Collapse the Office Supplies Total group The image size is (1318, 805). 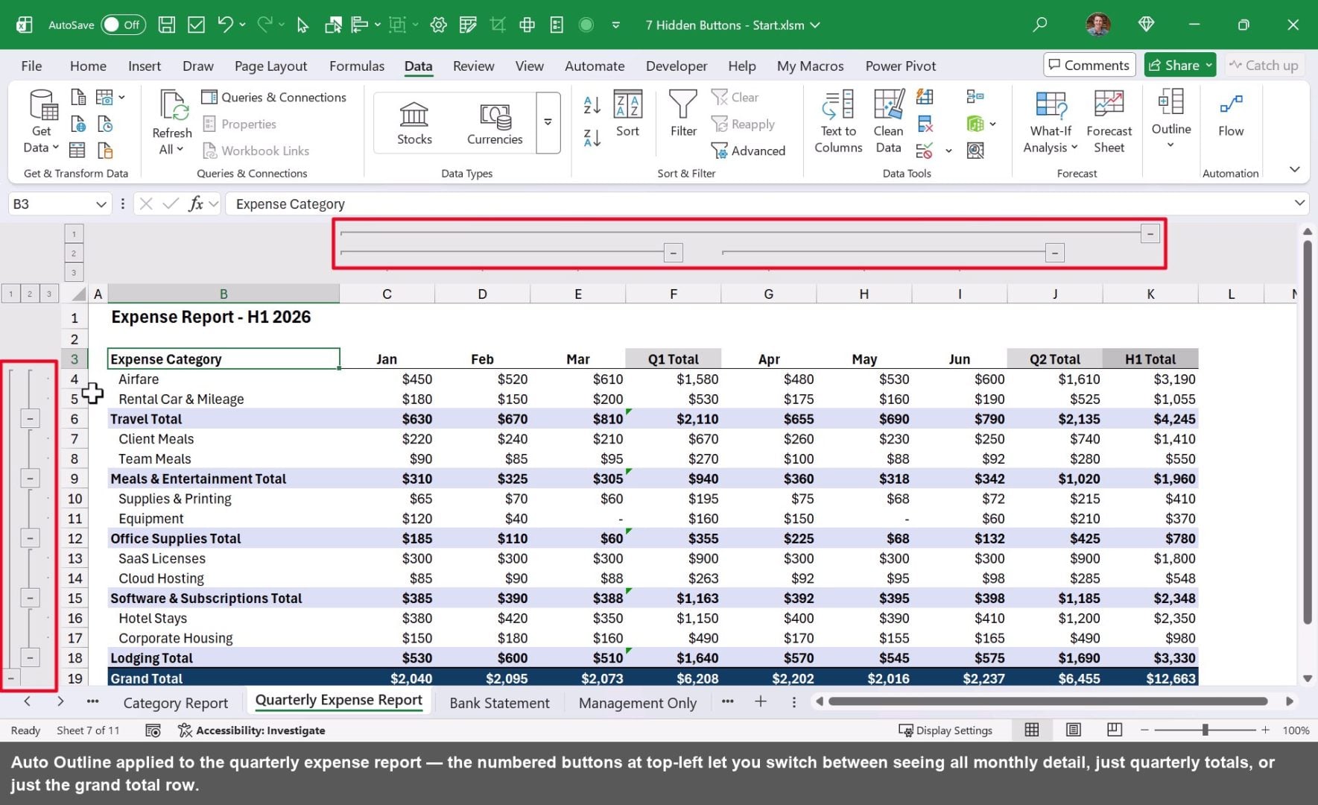point(30,538)
